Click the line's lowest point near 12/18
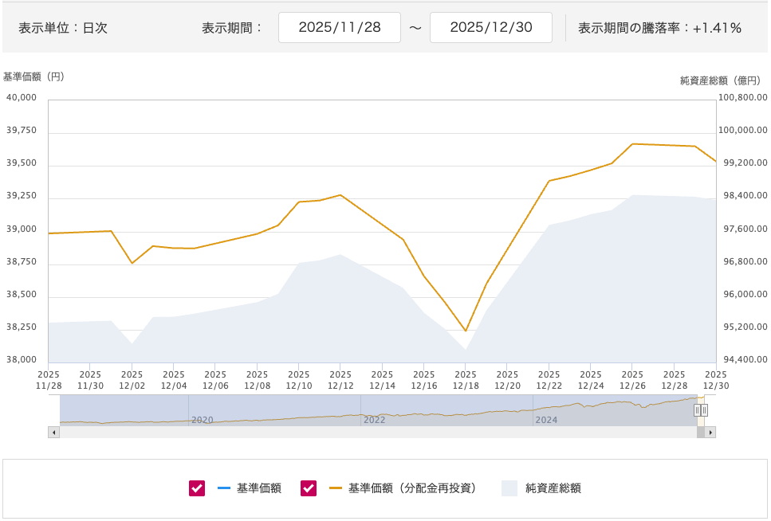 tap(466, 331)
